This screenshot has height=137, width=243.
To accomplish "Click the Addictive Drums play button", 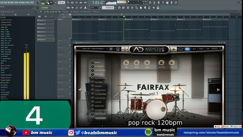I will 174,49.
